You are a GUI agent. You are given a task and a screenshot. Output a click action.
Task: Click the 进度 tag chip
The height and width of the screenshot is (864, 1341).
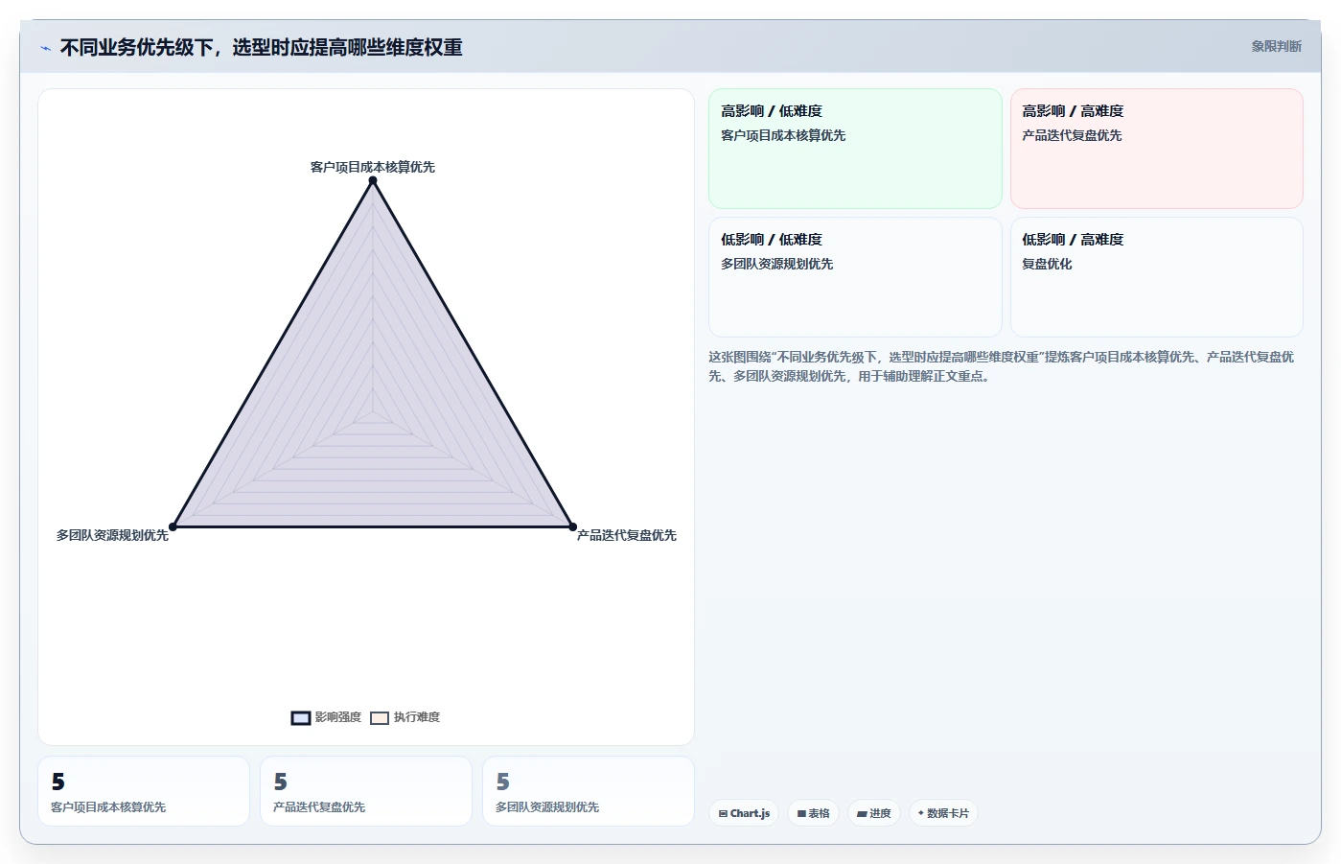click(x=874, y=813)
